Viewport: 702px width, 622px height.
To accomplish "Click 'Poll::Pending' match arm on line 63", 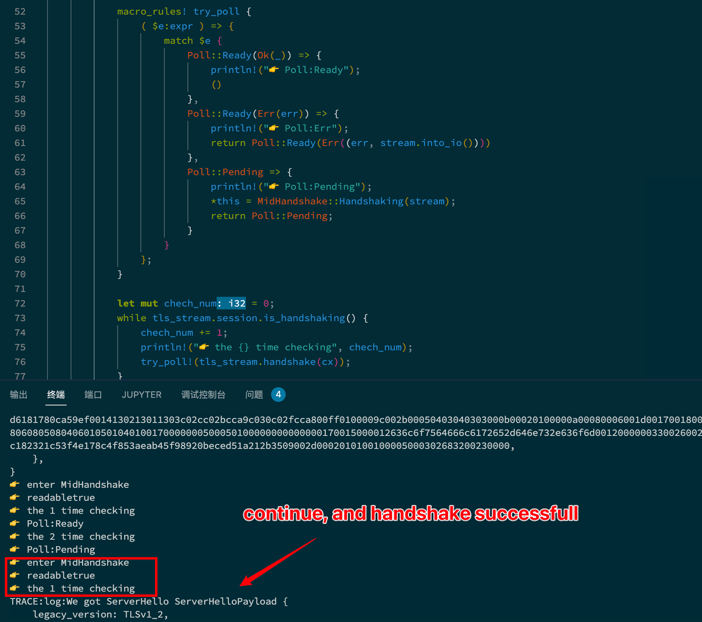I will [225, 172].
